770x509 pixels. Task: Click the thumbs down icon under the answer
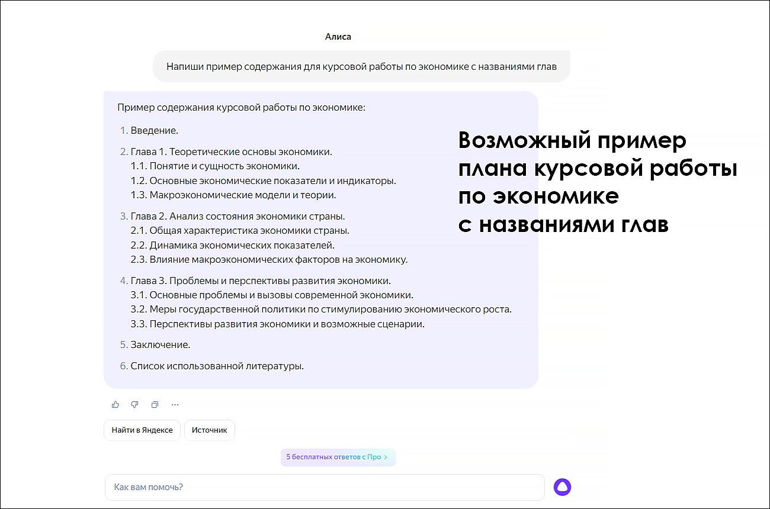[134, 405]
